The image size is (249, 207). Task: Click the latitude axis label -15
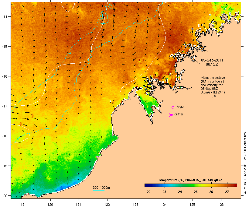coord(5,47)
